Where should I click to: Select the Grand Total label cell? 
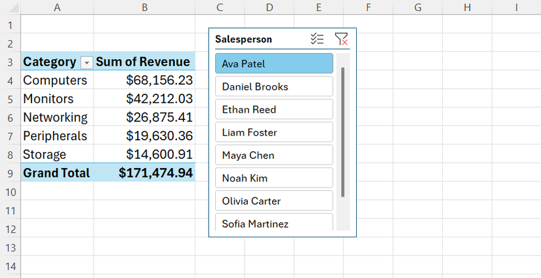pos(57,172)
